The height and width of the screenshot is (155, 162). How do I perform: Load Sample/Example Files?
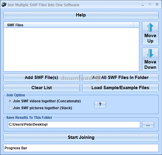pos(120,88)
